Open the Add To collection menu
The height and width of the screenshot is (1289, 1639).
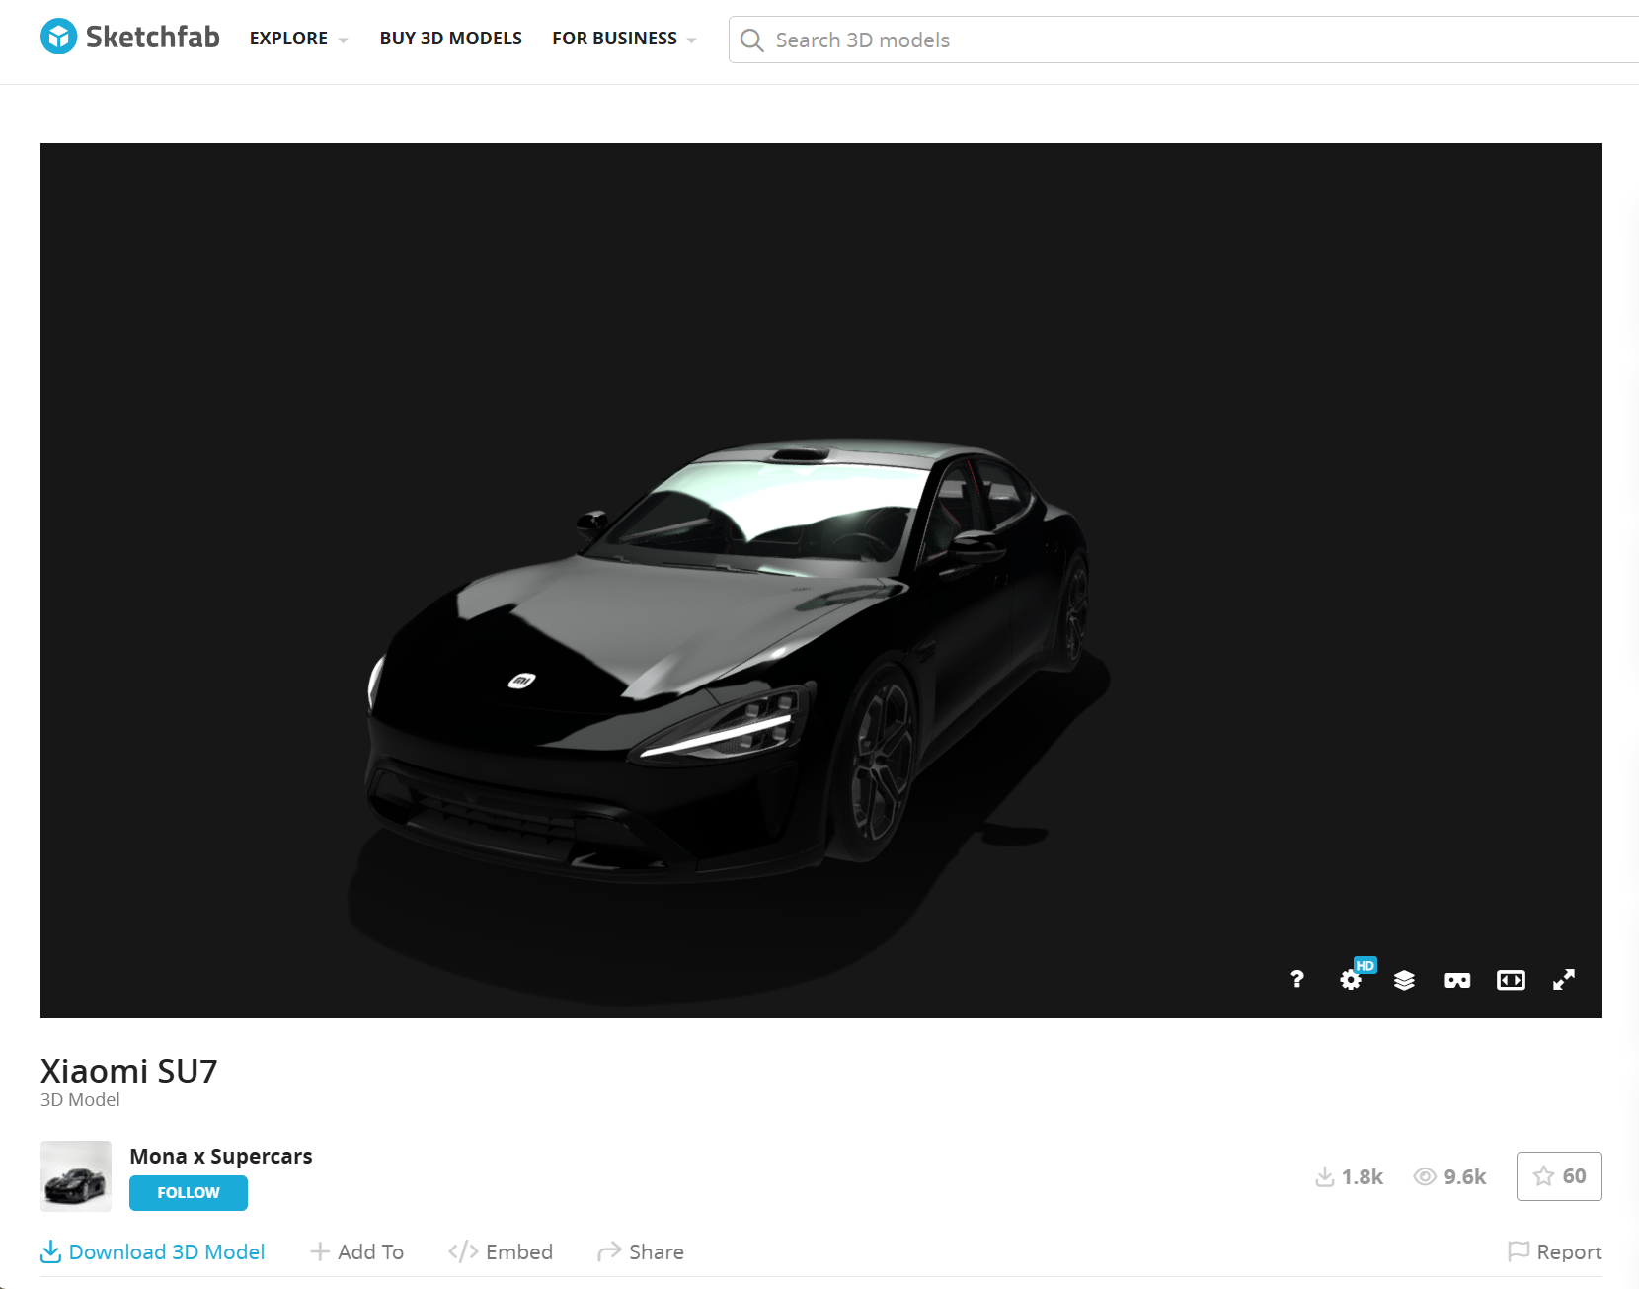[356, 1252]
